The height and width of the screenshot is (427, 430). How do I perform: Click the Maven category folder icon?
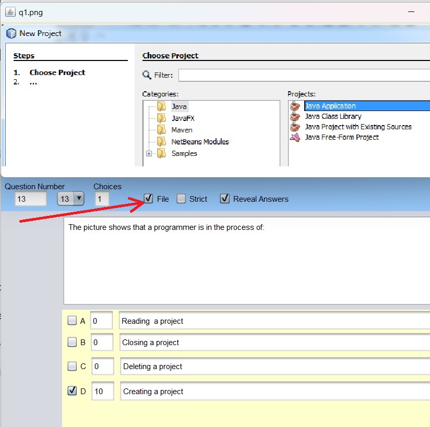[161, 130]
